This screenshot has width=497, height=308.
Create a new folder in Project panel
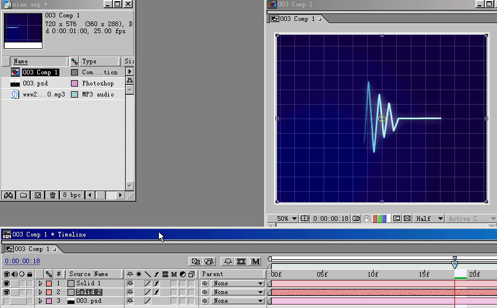tap(23, 195)
